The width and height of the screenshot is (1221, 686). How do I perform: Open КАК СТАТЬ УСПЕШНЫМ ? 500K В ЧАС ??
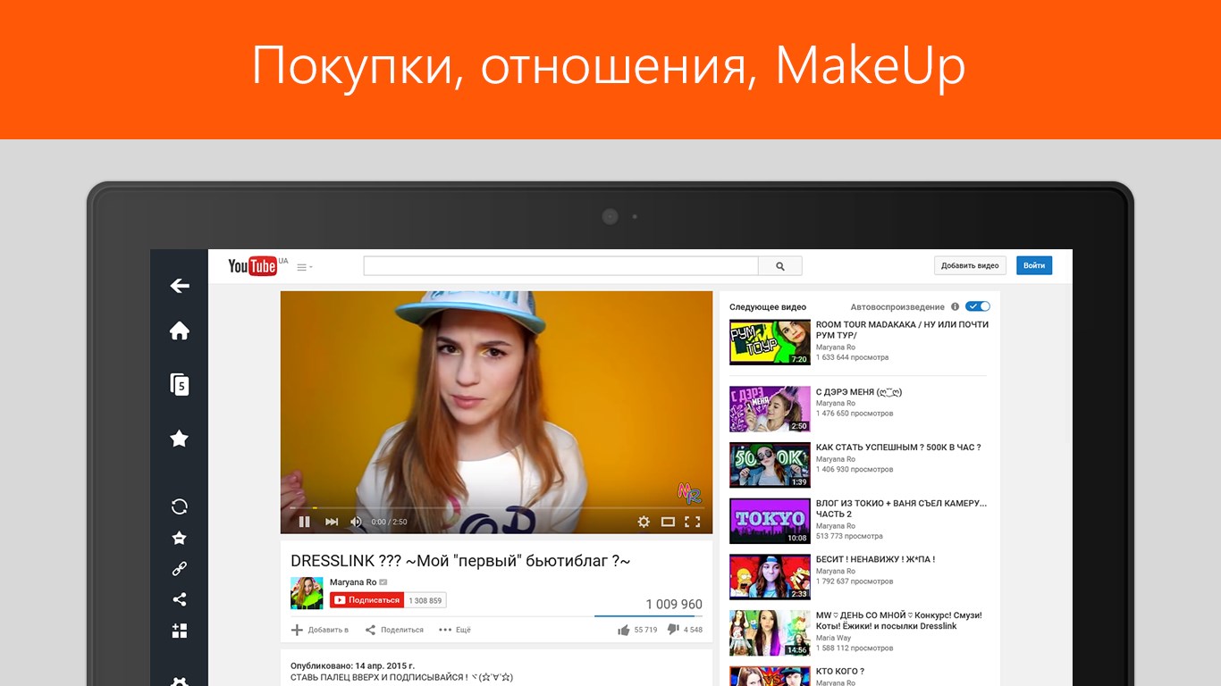click(x=898, y=448)
